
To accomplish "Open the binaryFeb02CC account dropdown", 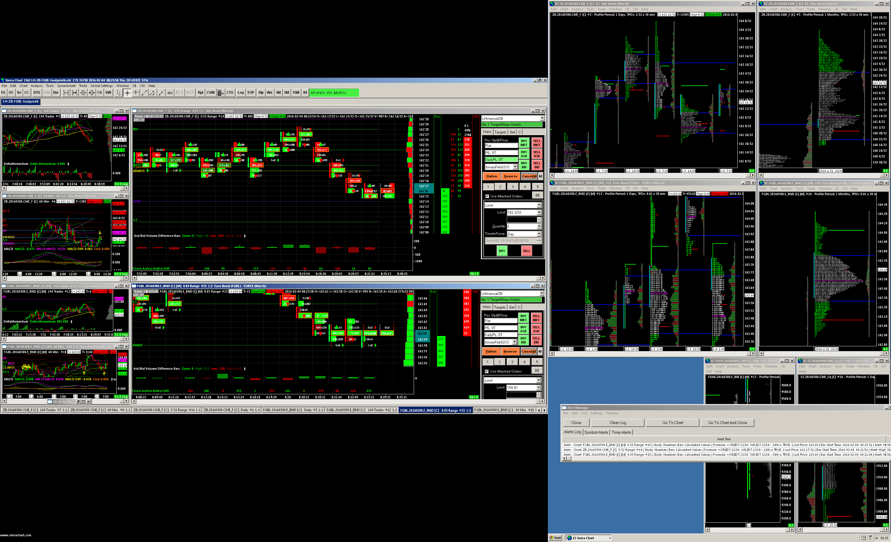I will click(x=515, y=167).
